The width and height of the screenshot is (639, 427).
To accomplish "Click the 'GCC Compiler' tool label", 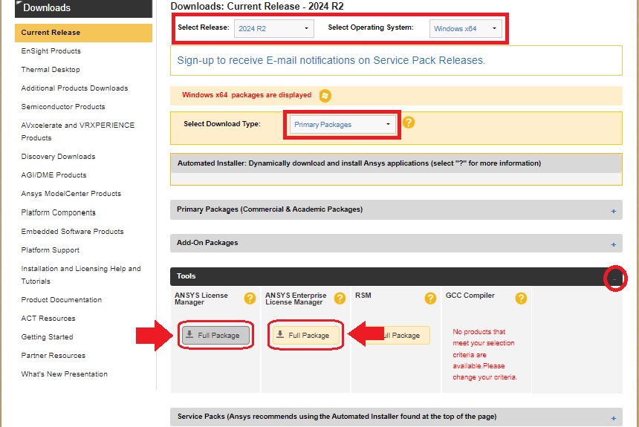I will [x=470, y=296].
